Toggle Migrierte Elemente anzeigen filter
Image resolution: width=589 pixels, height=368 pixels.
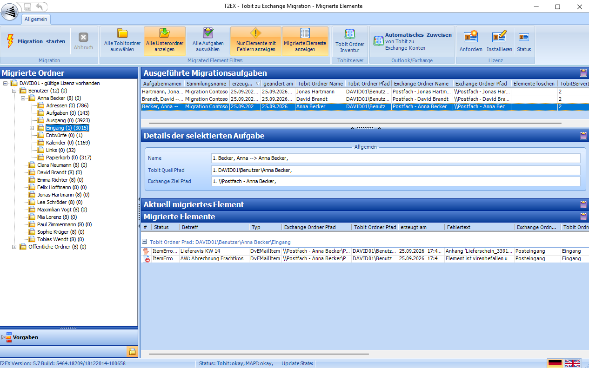pos(305,40)
